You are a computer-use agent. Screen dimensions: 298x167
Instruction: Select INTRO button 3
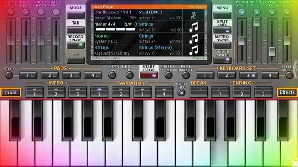78,92
